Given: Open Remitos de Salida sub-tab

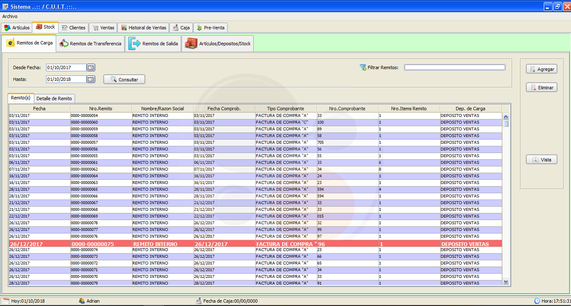Looking at the screenshot, I should (153, 44).
